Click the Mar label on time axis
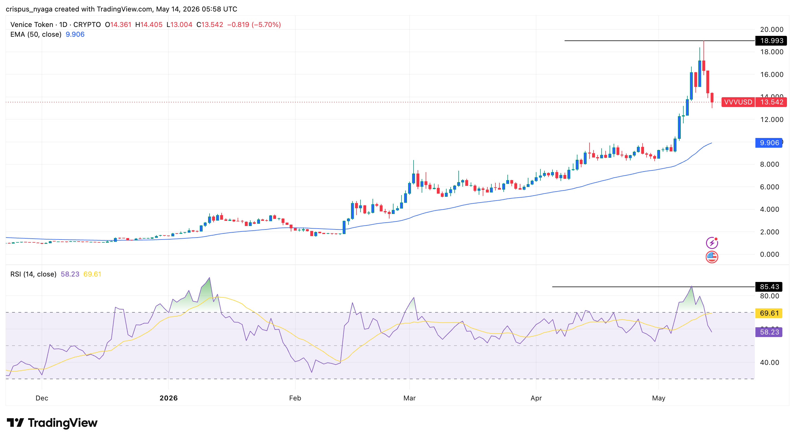The image size is (795, 440). click(410, 398)
